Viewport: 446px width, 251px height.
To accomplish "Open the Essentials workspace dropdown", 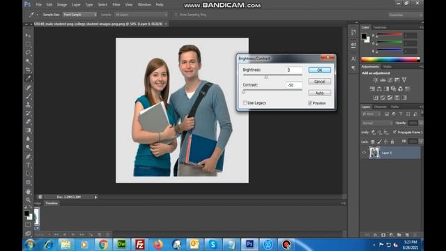I will 406,15.
